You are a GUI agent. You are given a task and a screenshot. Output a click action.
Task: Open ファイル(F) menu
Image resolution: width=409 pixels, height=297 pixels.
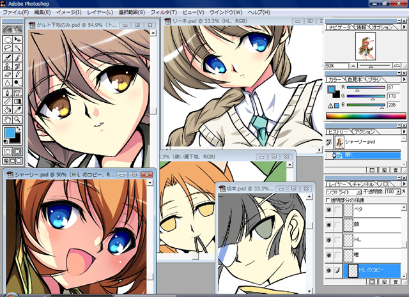point(15,13)
